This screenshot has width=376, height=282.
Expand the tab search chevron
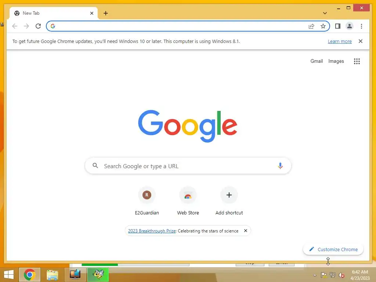(325, 13)
